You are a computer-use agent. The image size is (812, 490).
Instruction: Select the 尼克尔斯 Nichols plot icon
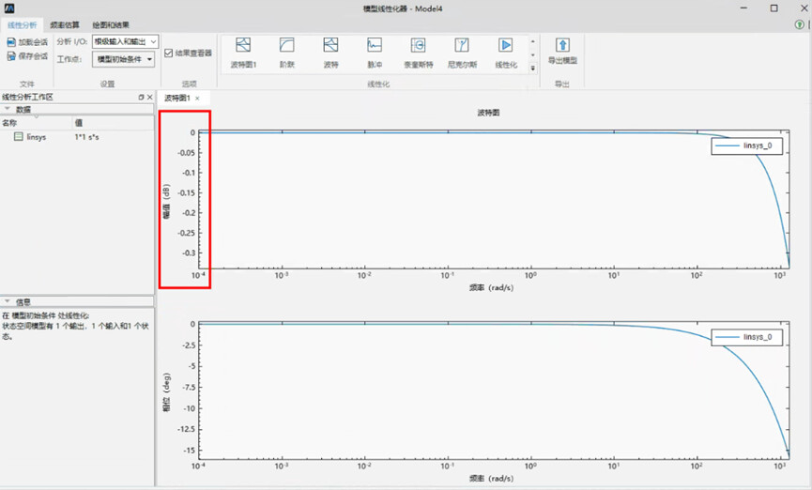462,45
